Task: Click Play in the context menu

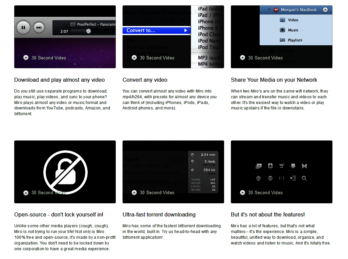Action: [131, 41]
